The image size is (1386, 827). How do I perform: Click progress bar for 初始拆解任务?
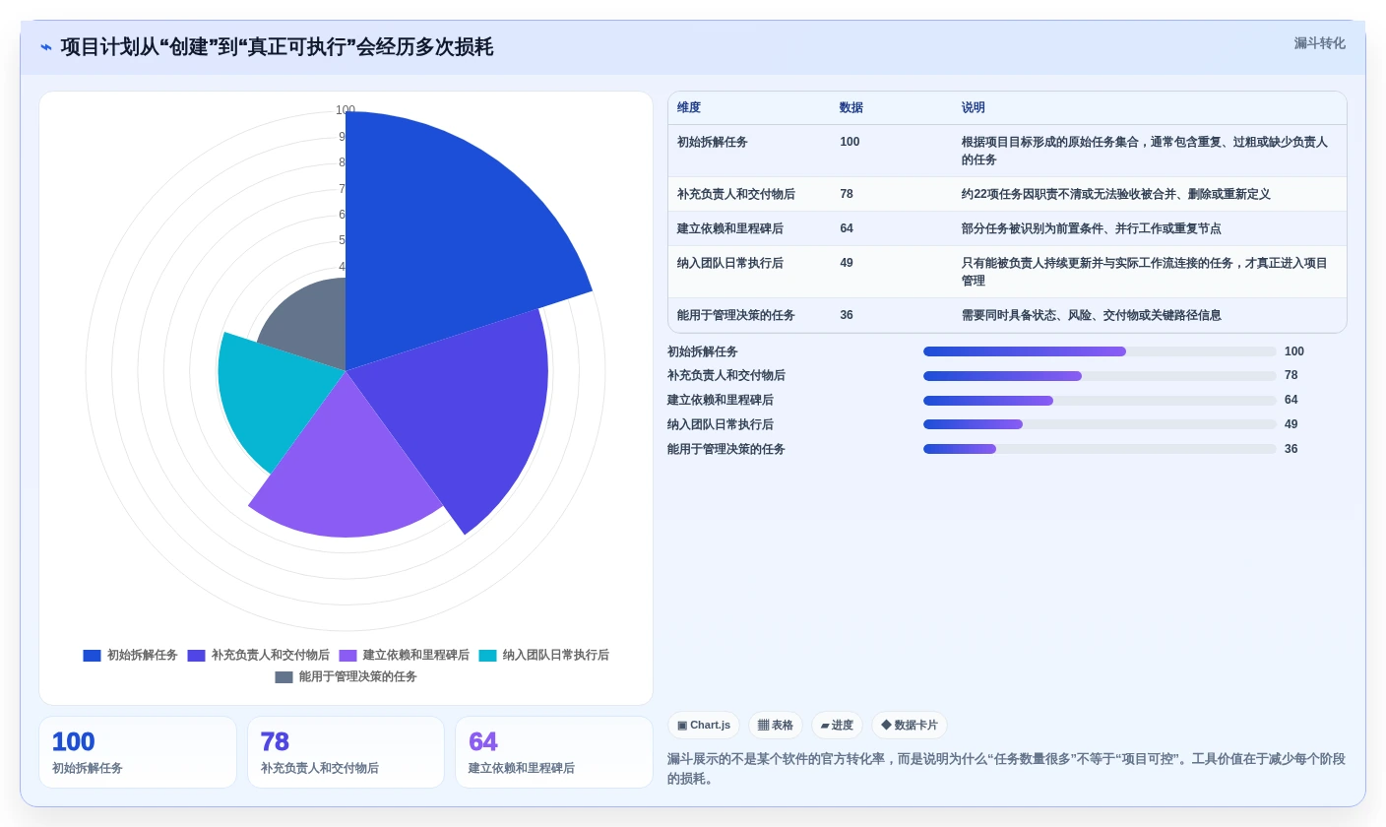pyautogui.click(x=1100, y=351)
